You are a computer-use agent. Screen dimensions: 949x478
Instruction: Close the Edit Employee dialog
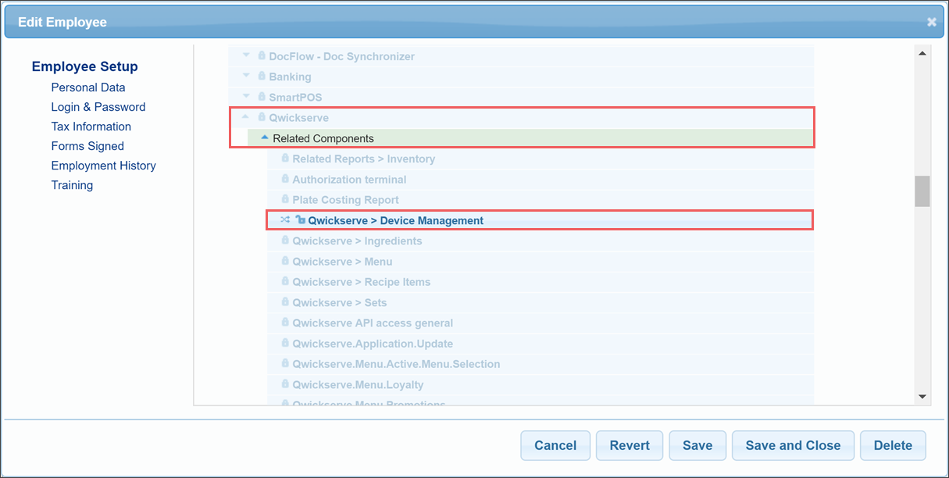(932, 22)
